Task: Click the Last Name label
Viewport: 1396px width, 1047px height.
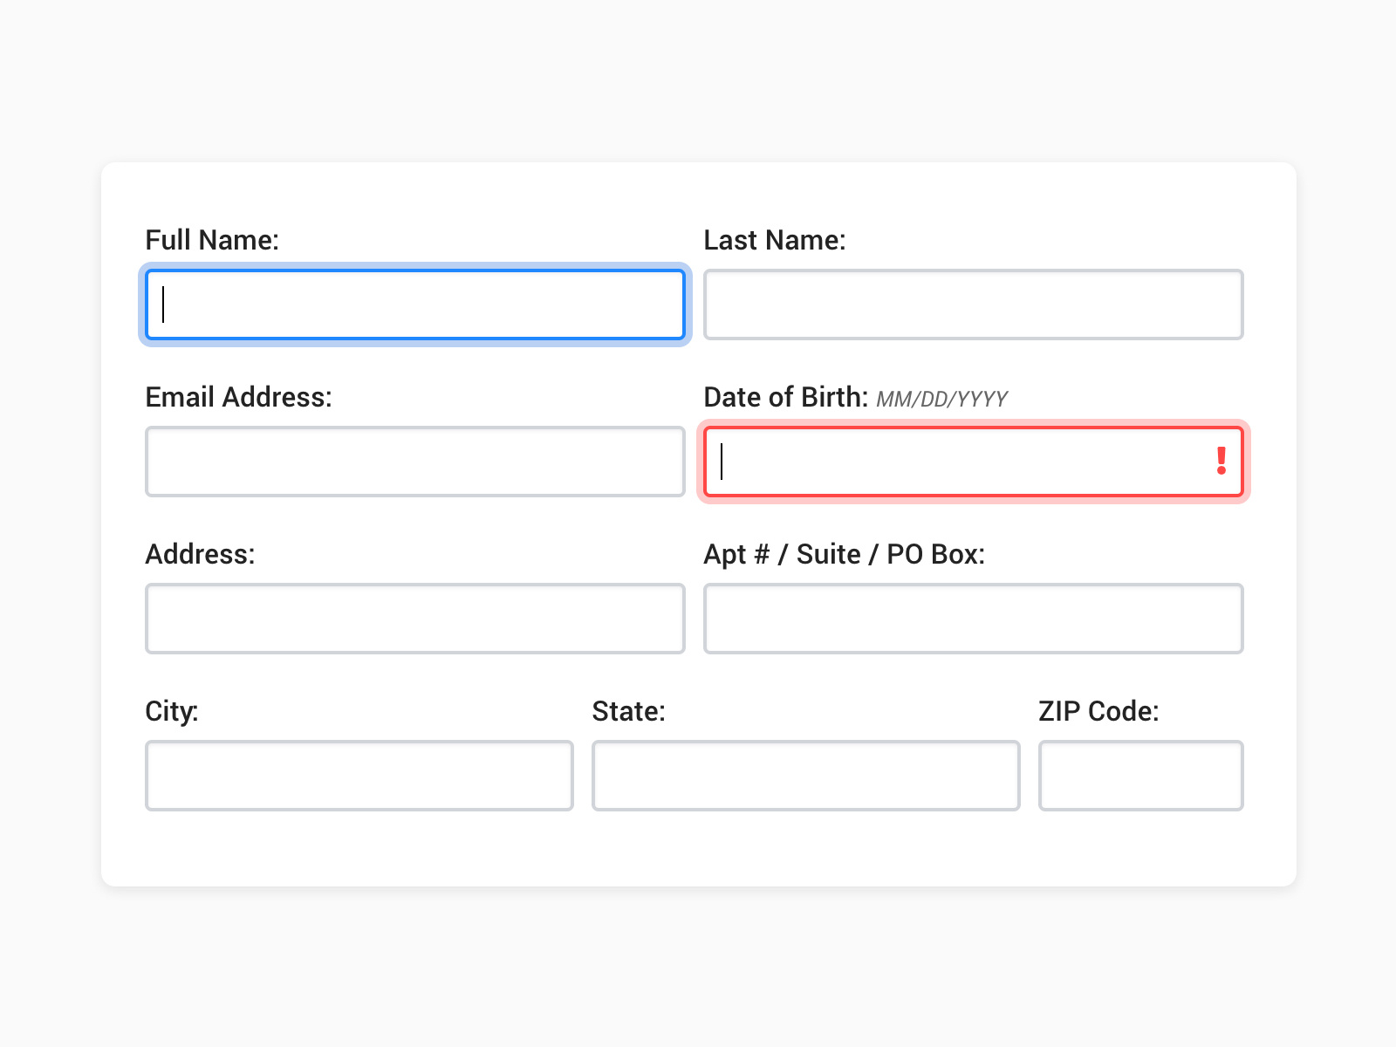Action: click(775, 240)
